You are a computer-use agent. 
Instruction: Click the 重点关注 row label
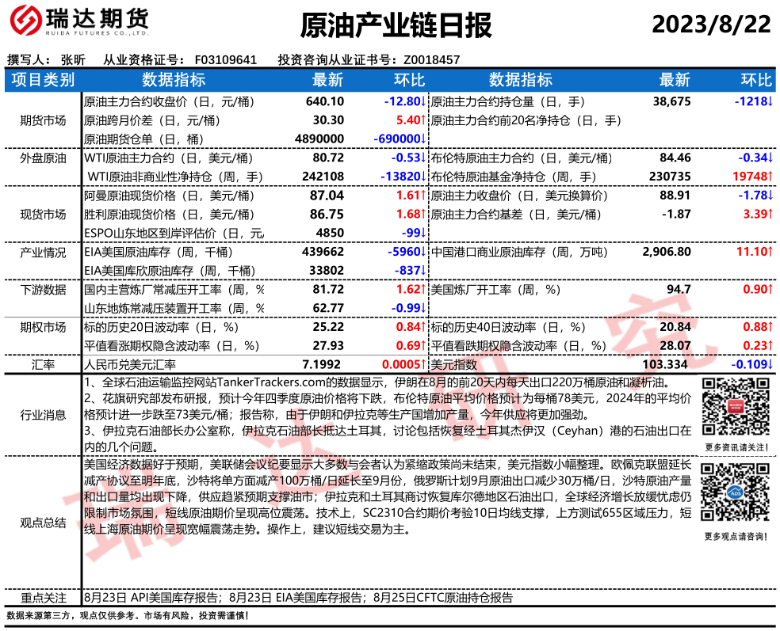point(43,598)
